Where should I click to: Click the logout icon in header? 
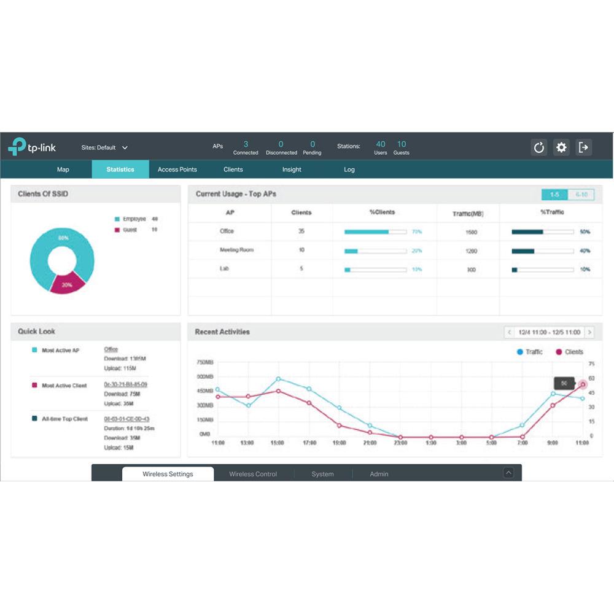[x=583, y=147]
